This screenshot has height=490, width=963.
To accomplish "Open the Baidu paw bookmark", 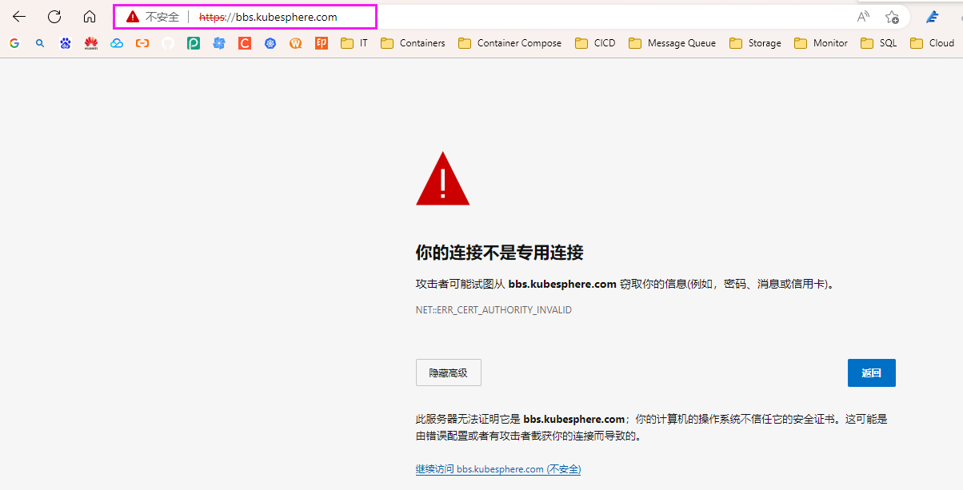I will point(66,43).
